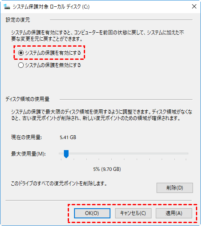Click the キャンセル(C) button
The width and height of the screenshot is (201, 226).
pyautogui.click(x=133, y=213)
